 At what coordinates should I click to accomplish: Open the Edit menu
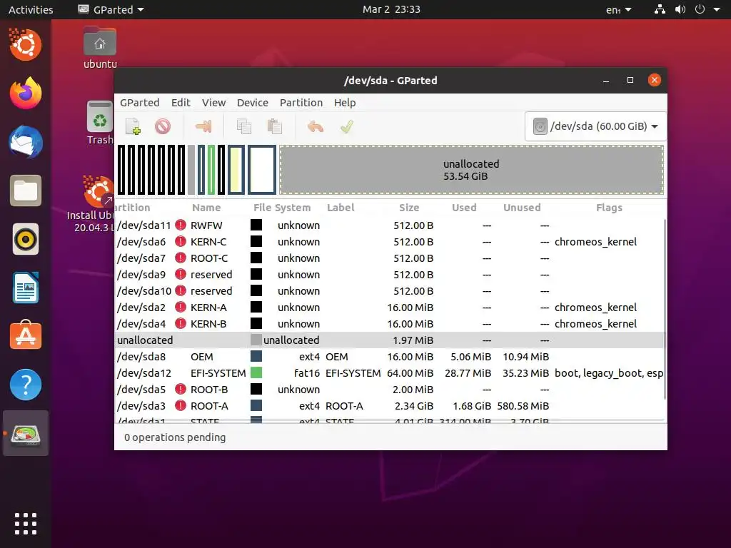pyautogui.click(x=181, y=103)
